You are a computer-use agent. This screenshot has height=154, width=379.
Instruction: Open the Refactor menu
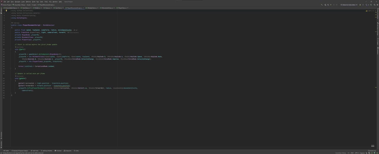(x=28, y=1)
